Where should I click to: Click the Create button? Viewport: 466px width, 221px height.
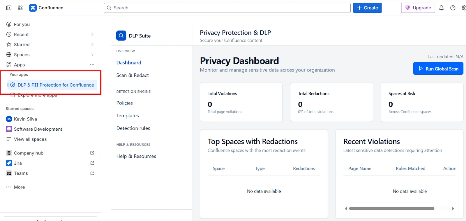click(x=367, y=8)
